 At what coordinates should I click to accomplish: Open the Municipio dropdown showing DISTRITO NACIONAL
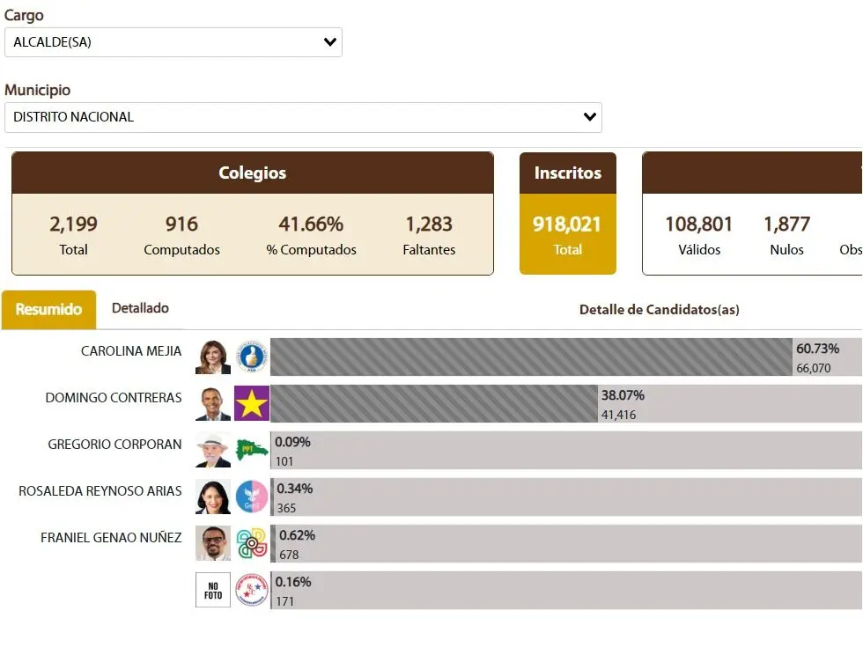pos(303,117)
